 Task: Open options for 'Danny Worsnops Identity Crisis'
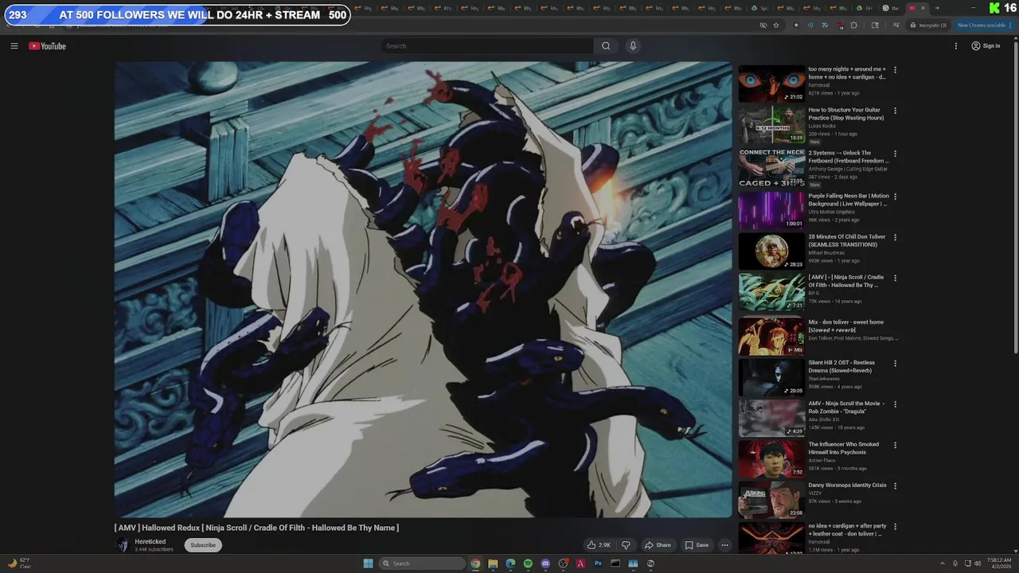tap(895, 485)
